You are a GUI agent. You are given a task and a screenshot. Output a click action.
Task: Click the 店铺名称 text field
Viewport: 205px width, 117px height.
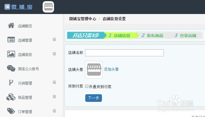point(124,53)
